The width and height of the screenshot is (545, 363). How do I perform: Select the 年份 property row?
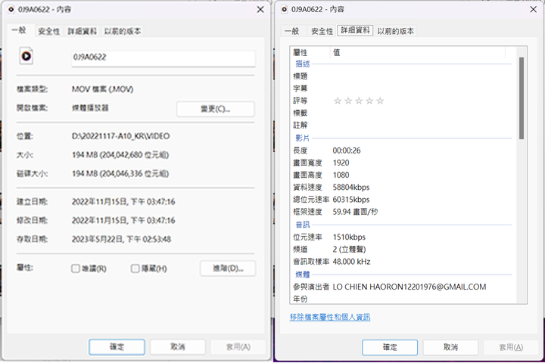[403, 299]
